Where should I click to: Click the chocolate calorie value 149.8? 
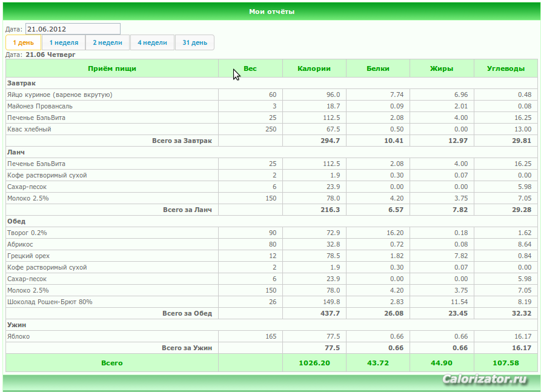pyautogui.click(x=331, y=302)
